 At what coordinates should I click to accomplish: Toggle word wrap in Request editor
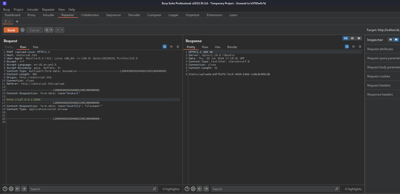click(164, 47)
